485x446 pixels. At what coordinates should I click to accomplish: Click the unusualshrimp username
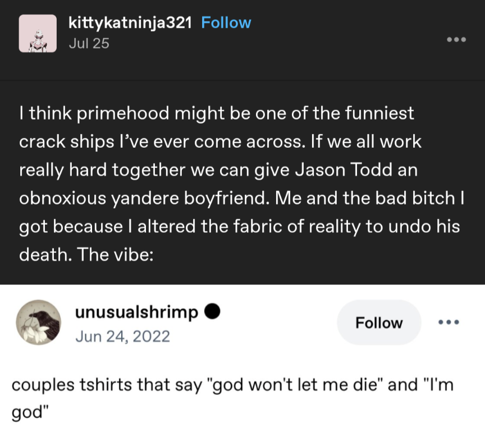click(x=136, y=312)
